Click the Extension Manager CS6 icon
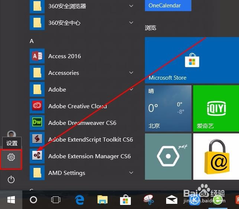Viewport: 239px width, 209px height. [x=37, y=156]
